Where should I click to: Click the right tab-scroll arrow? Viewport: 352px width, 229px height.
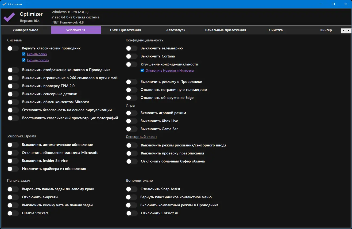[349, 31]
